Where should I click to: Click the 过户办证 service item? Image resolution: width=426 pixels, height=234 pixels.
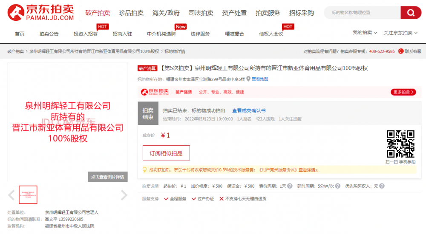point(203,199)
